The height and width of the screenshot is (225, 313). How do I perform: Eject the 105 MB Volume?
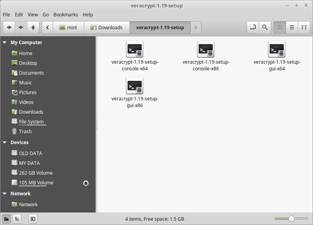[85, 182]
